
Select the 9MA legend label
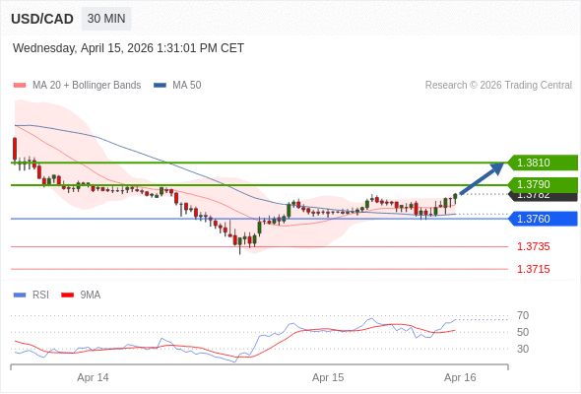91,295
